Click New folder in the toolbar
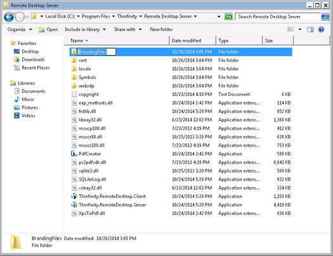This screenshot has width=333, height=256. coord(161,30)
